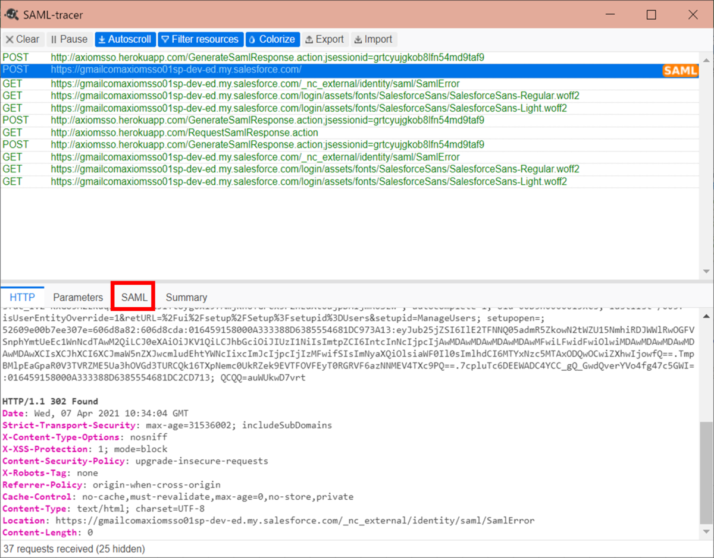Maximize the SAML-tracer window
This screenshot has width=714, height=558.
pos(652,15)
